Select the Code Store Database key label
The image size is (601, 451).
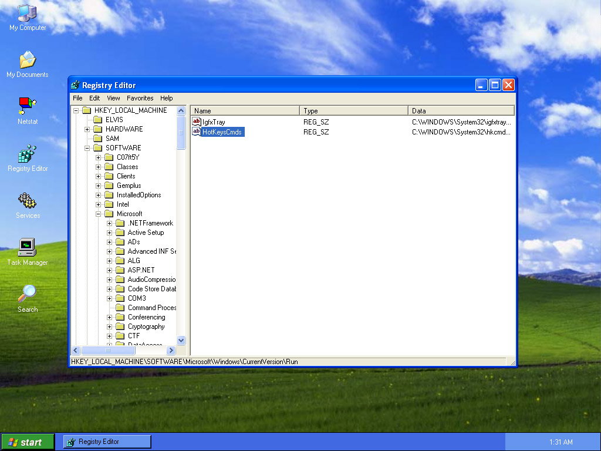(152, 289)
